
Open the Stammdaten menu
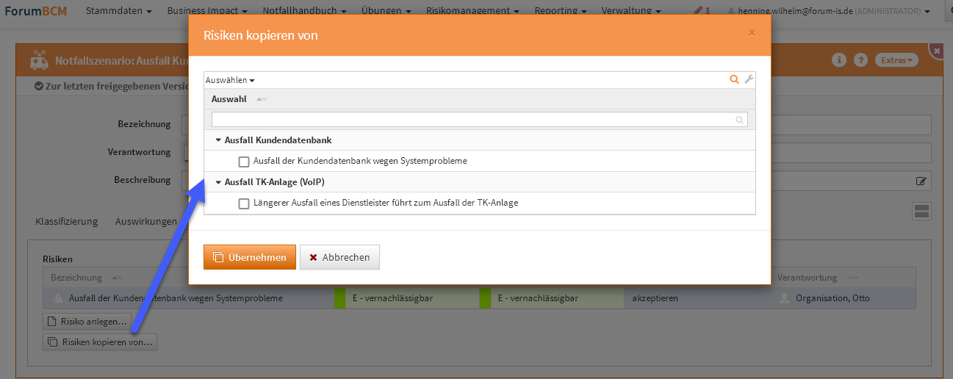coord(118,11)
